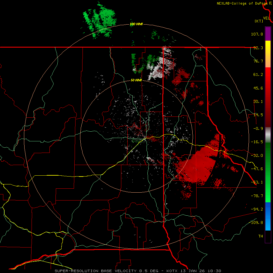Click the 92.3 velocity scale value
Viewport: 273px width, 273px height.
pos(258,48)
